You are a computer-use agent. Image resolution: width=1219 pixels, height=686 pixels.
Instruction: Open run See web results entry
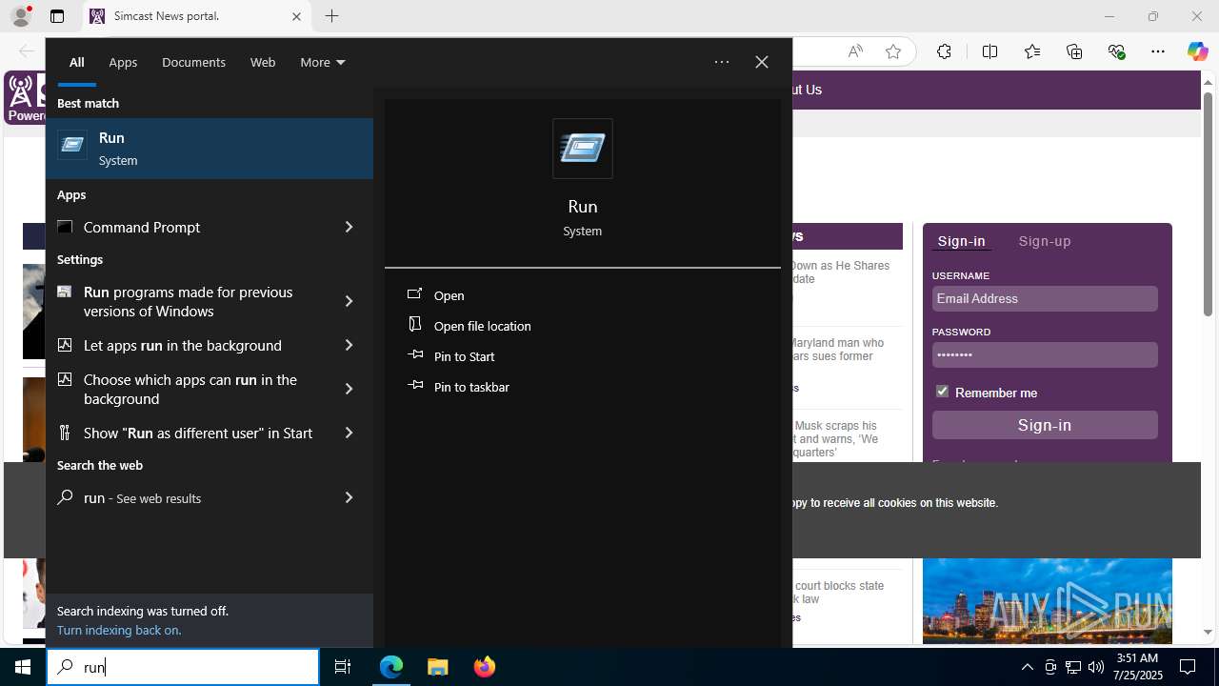[210, 497]
